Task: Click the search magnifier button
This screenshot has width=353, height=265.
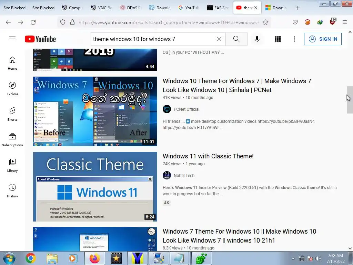Action: click(236, 39)
